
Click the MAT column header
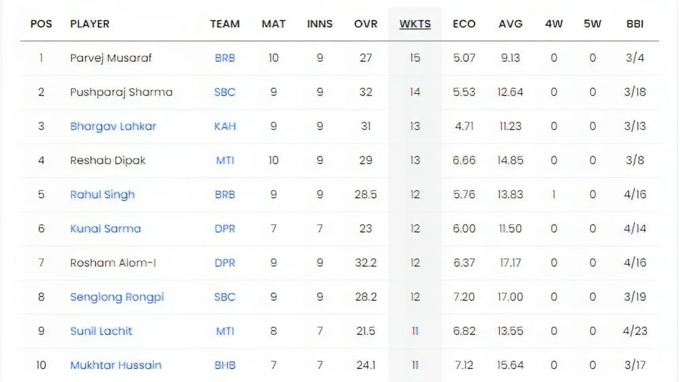[x=273, y=24]
